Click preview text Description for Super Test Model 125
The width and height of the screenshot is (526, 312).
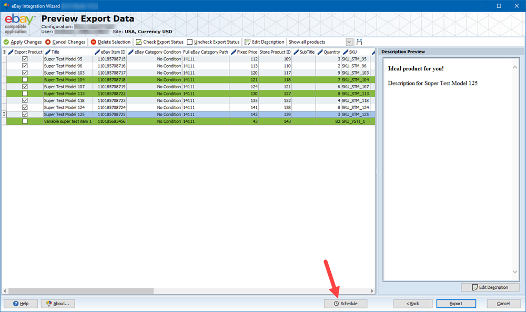[x=433, y=83]
